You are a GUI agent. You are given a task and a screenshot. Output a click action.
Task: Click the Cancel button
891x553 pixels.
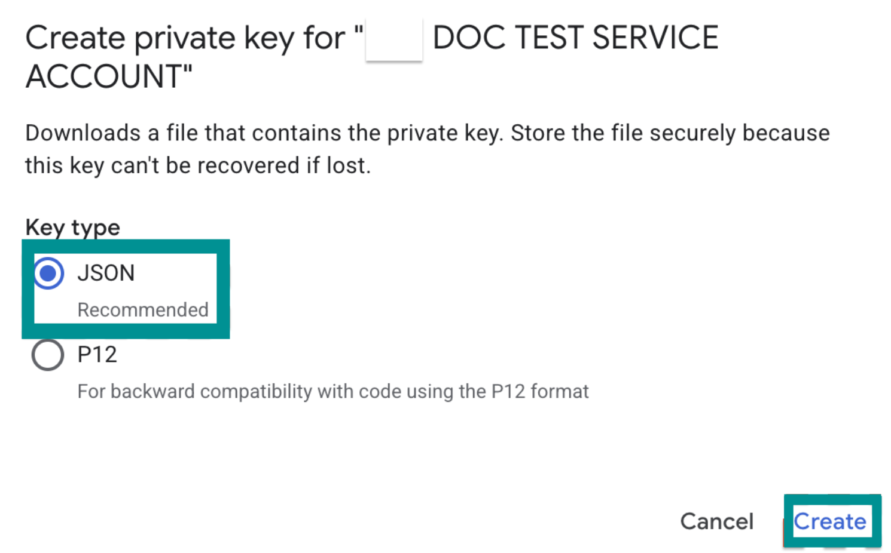[x=716, y=521]
